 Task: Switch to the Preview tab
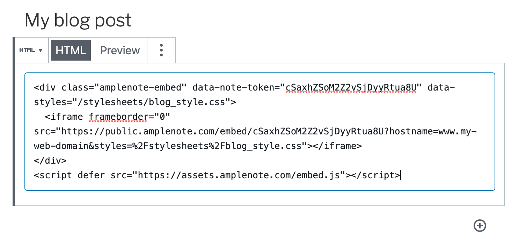click(120, 50)
